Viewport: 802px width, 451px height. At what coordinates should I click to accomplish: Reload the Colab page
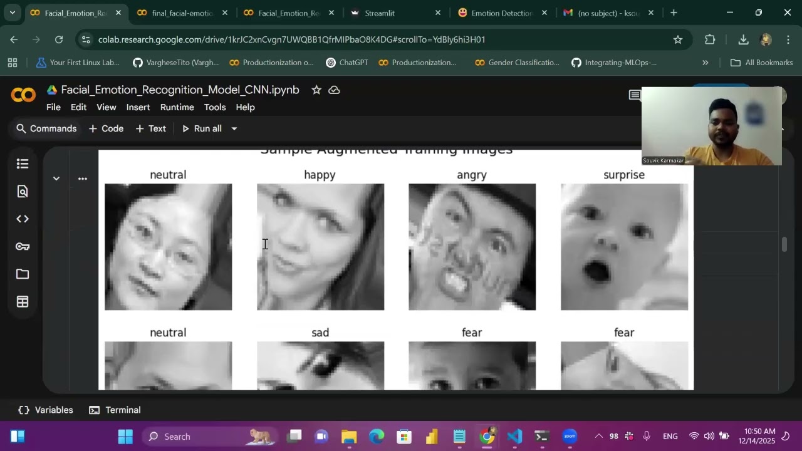click(x=59, y=39)
